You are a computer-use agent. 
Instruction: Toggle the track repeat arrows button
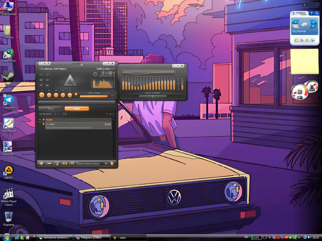pos(41,85)
